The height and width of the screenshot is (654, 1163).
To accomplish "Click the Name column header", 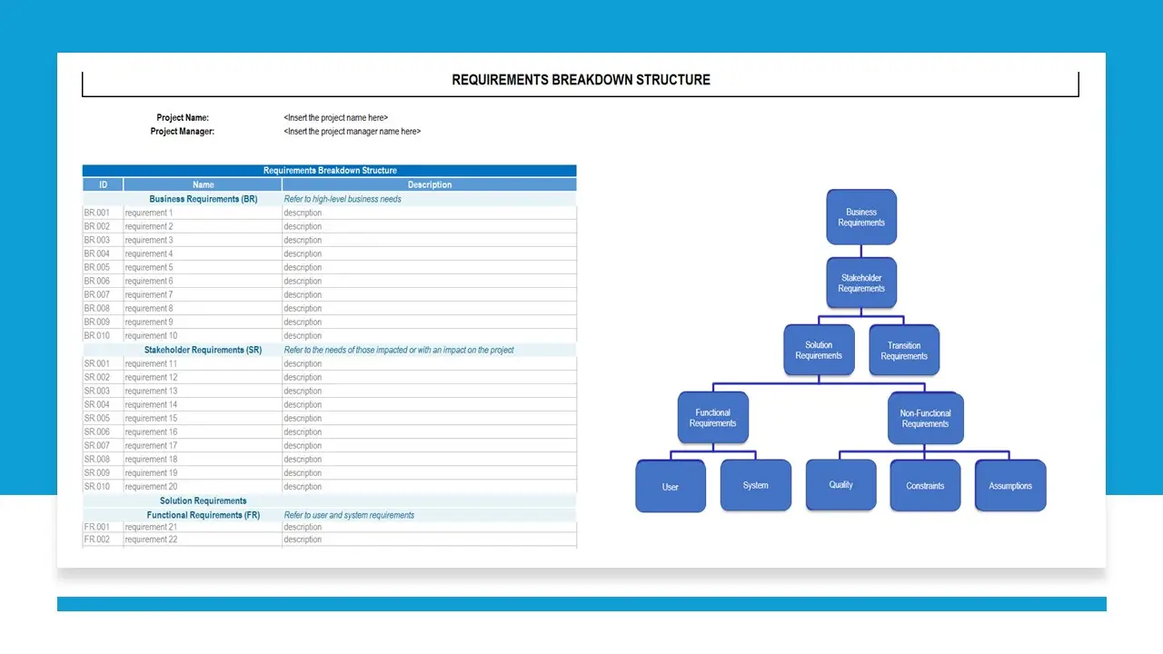I will click(x=203, y=184).
